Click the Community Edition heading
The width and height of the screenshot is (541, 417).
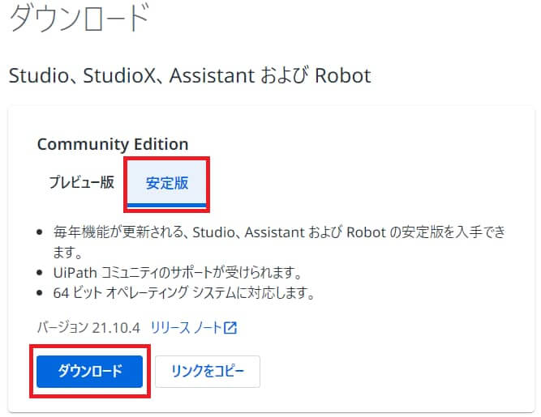pyautogui.click(x=113, y=144)
